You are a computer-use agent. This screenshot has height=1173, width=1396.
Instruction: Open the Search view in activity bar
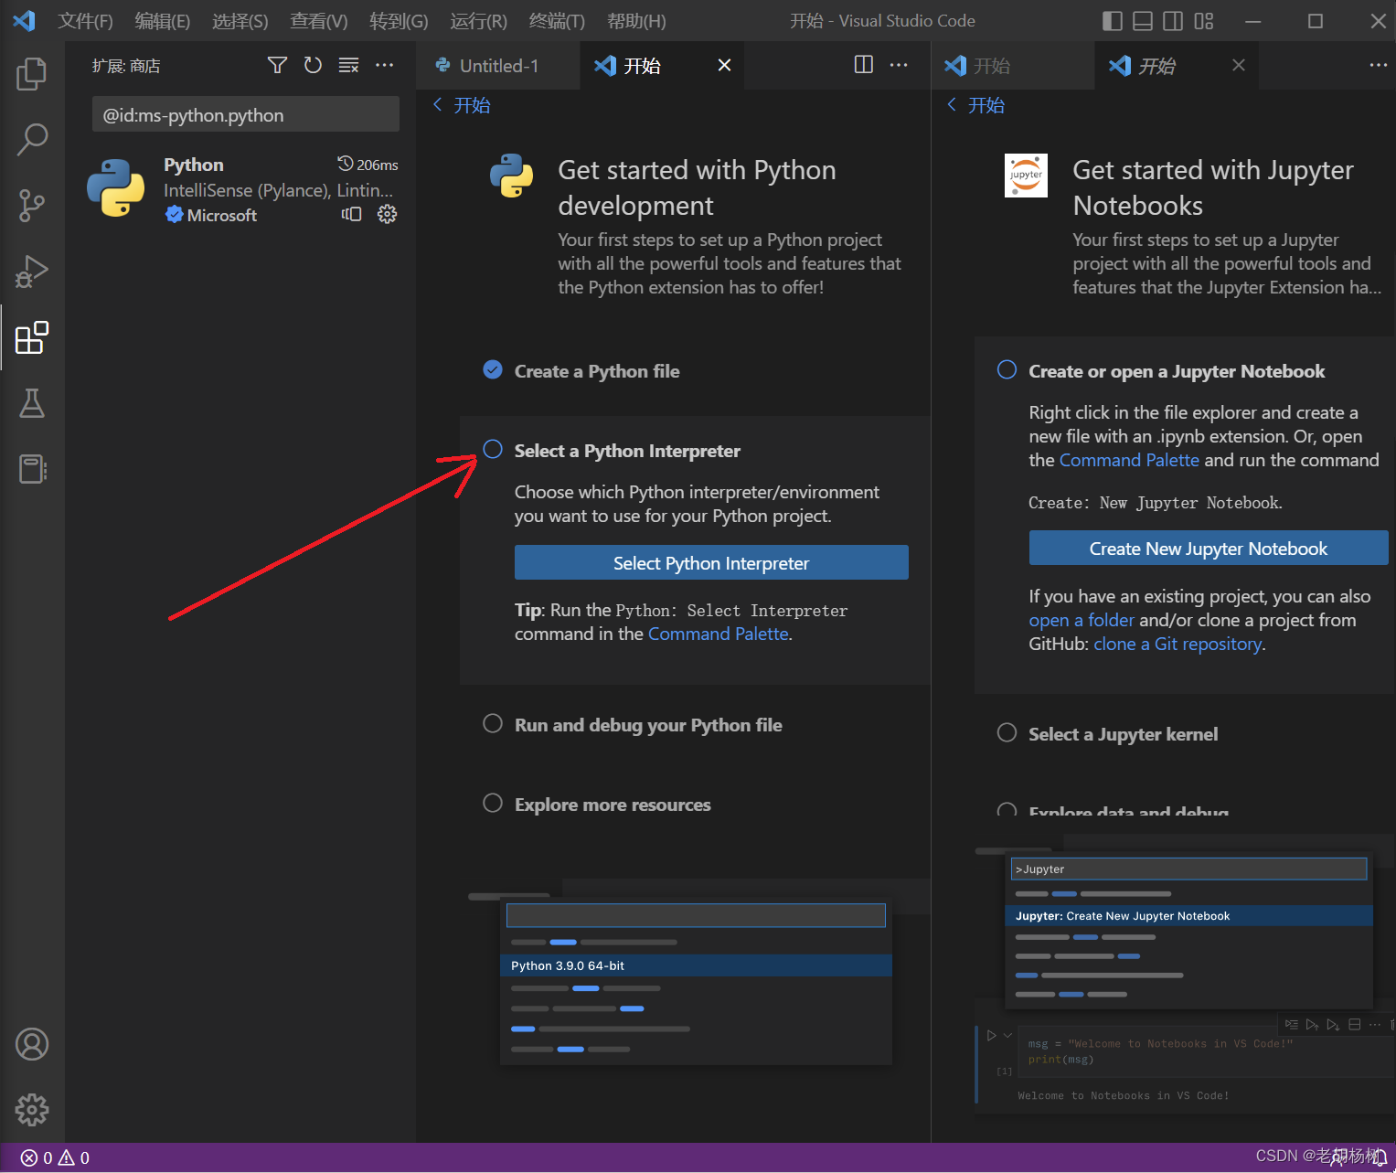coord(32,139)
